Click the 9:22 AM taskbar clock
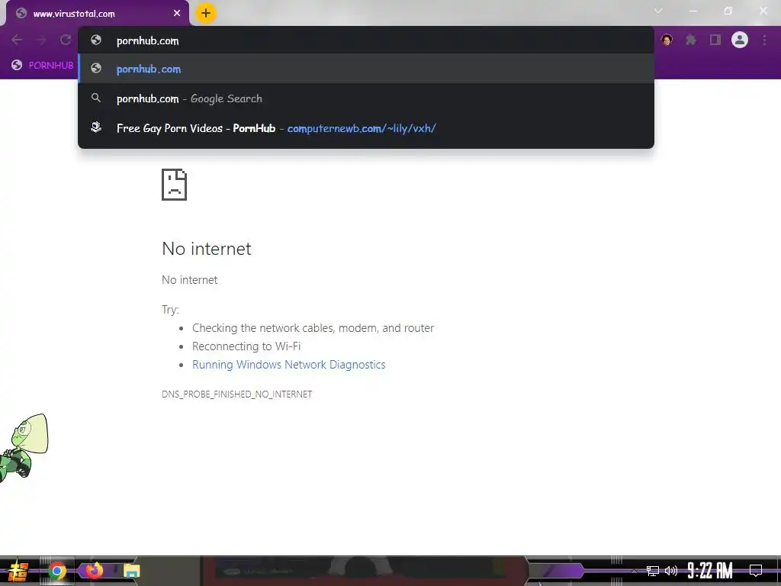 710,571
